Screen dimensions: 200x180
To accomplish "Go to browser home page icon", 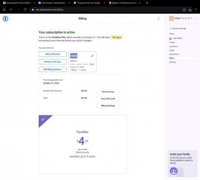I will click(4, 9).
